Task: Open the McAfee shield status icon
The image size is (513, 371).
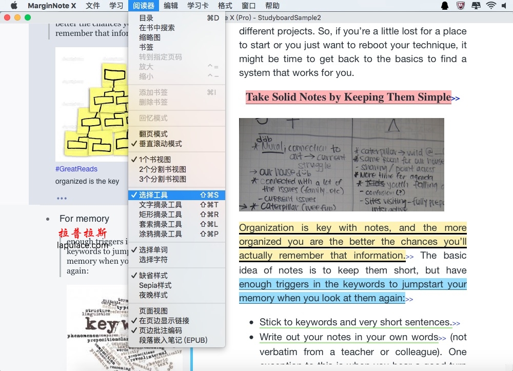Action: point(460,6)
